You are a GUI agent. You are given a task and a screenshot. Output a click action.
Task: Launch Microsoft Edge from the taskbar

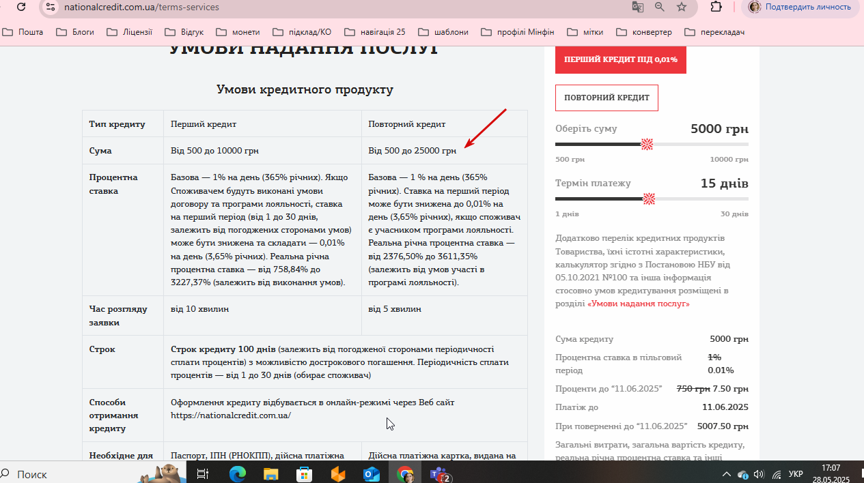pos(237,474)
